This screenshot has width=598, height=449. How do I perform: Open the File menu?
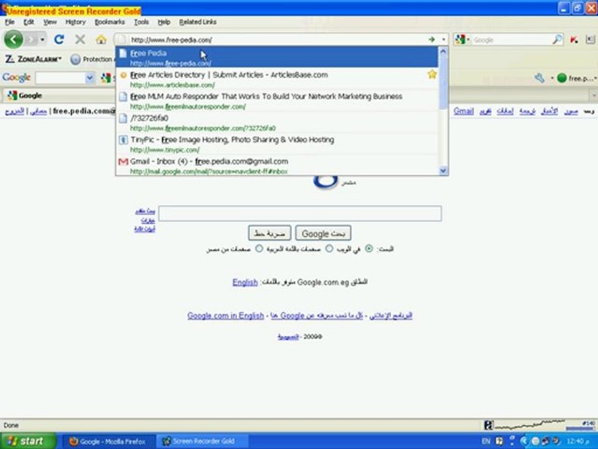pyautogui.click(x=9, y=22)
